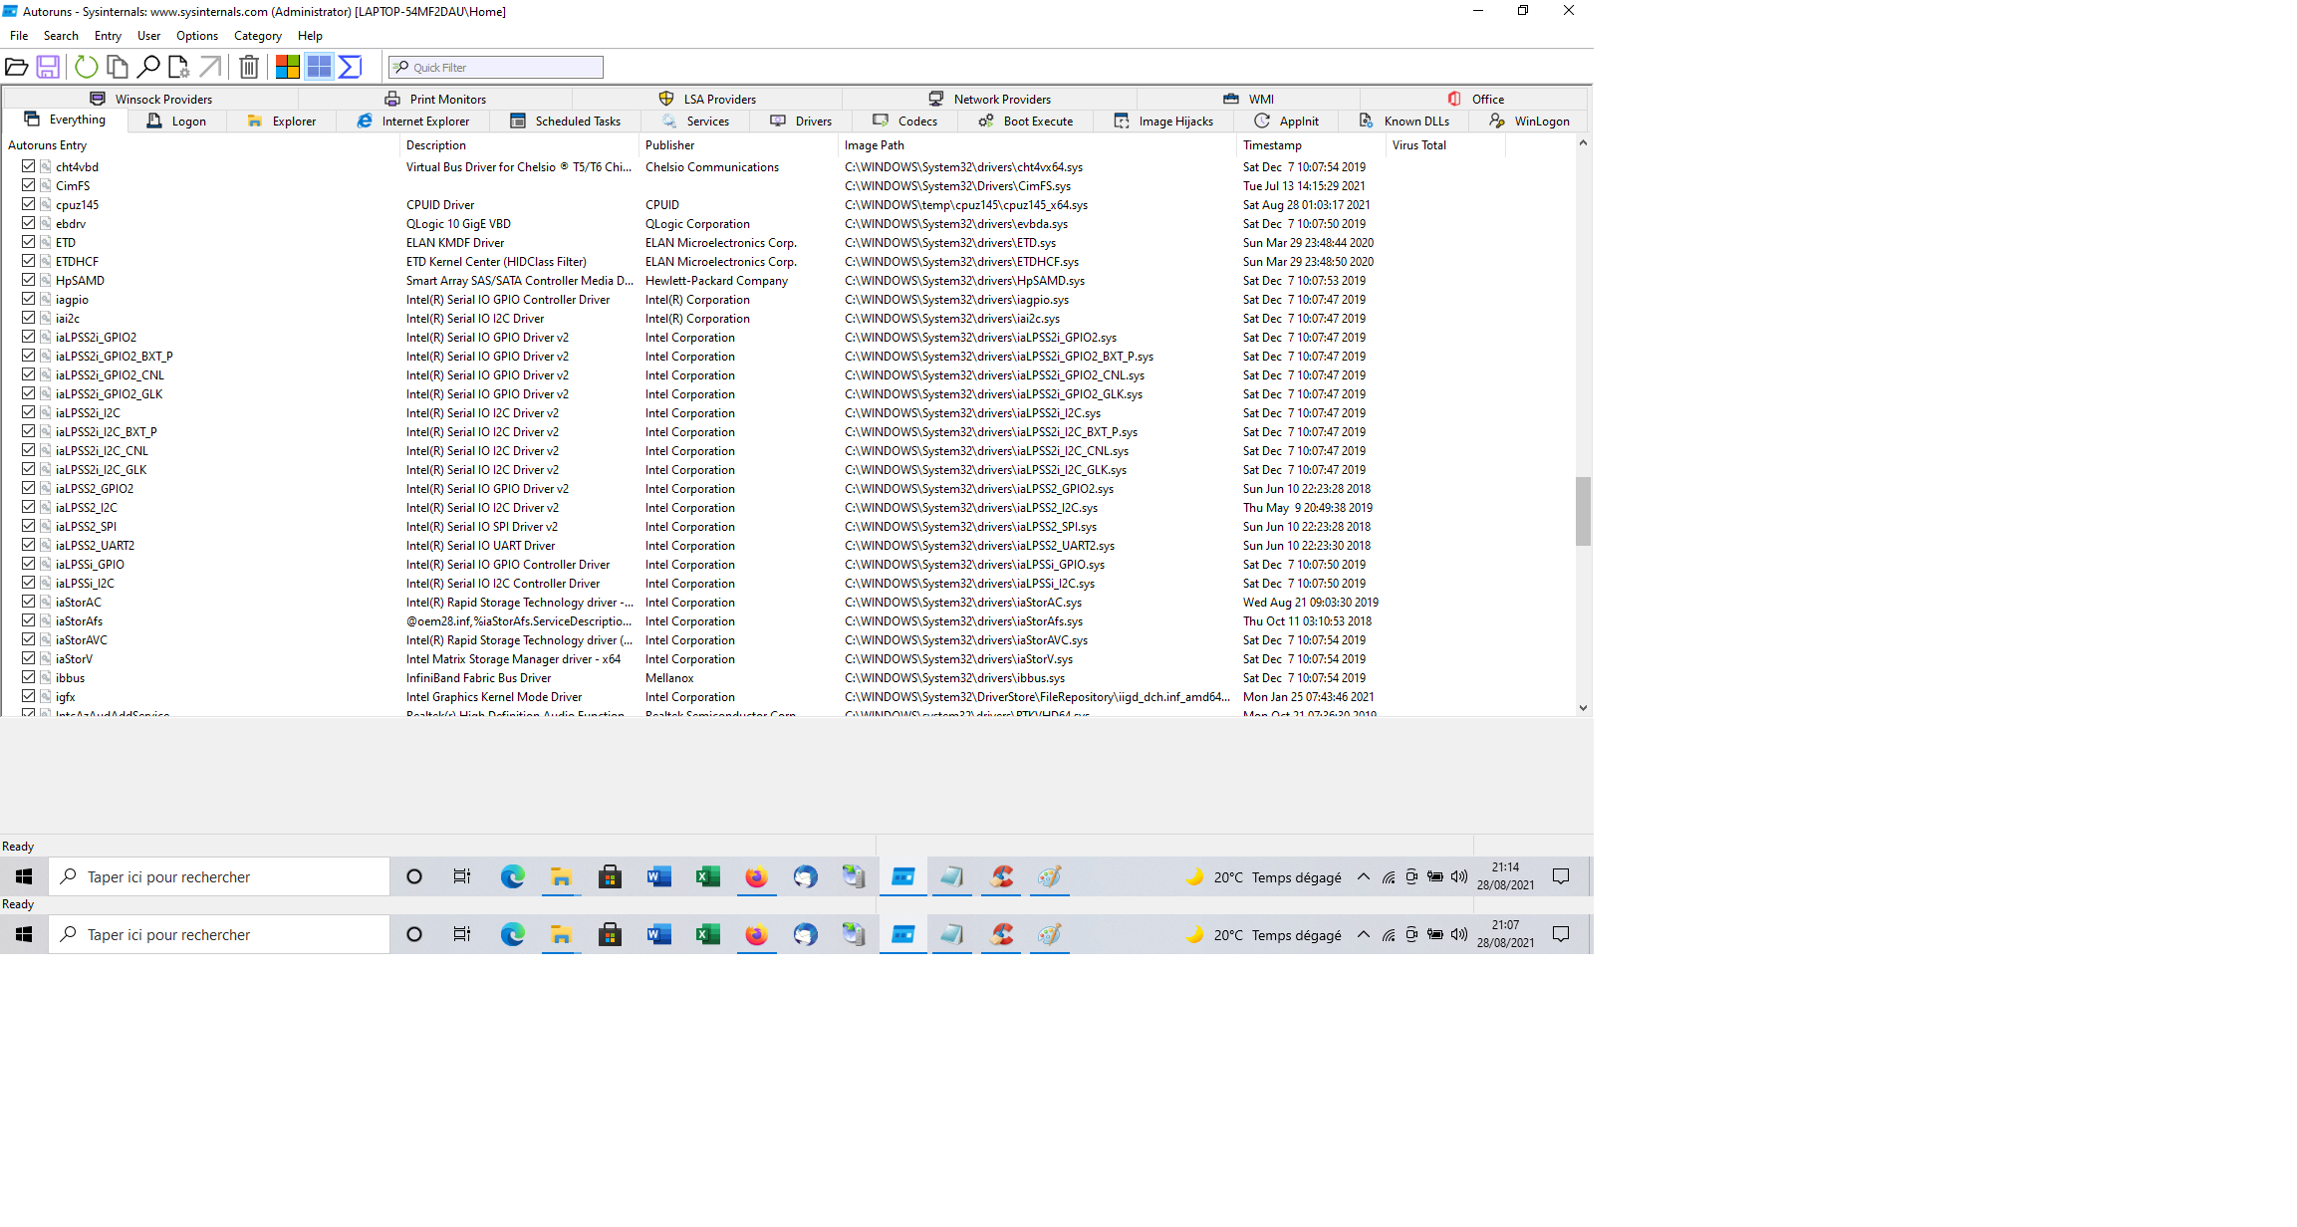The image size is (2297, 1227).
Task: Click the purple Save floppy icon
Action: (47, 67)
